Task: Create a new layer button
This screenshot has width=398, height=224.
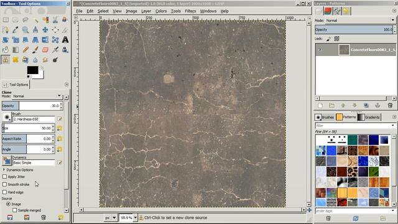Action: point(320,105)
